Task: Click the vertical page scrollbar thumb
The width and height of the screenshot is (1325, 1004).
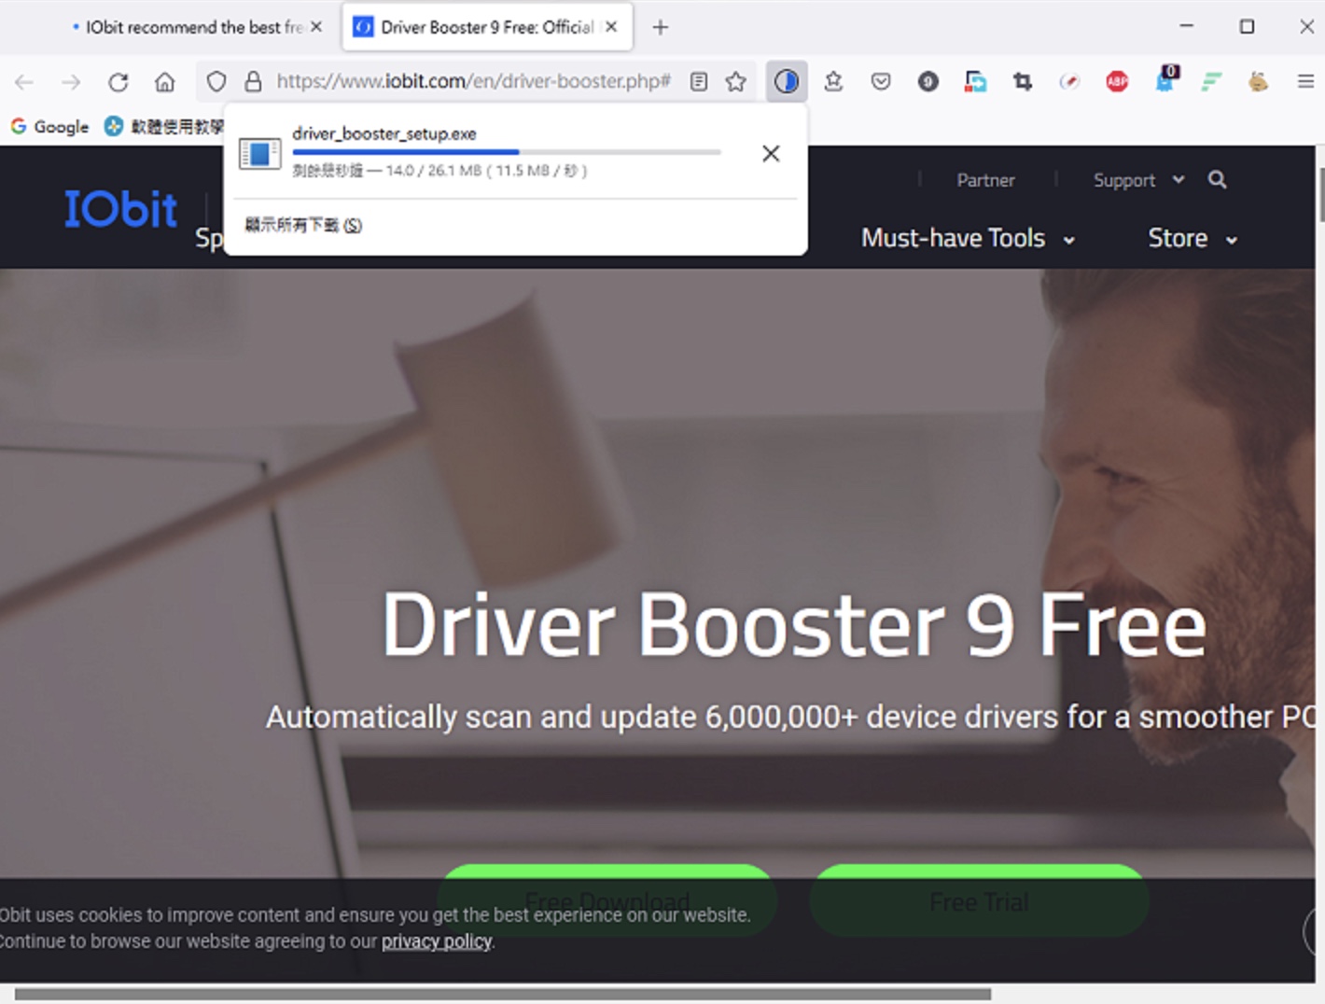Action: point(1321,194)
